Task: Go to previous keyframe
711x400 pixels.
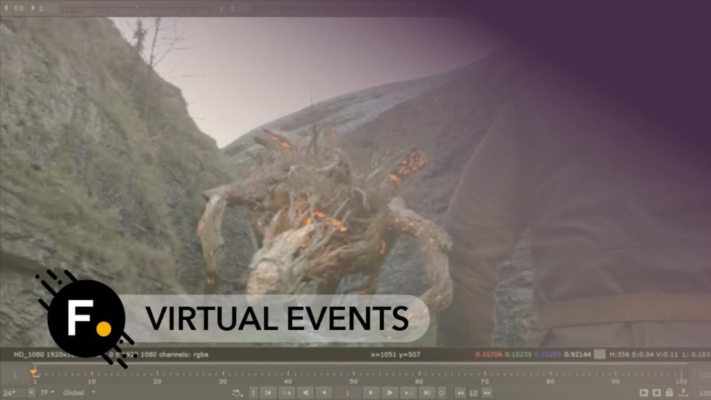Action: [x=287, y=393]
